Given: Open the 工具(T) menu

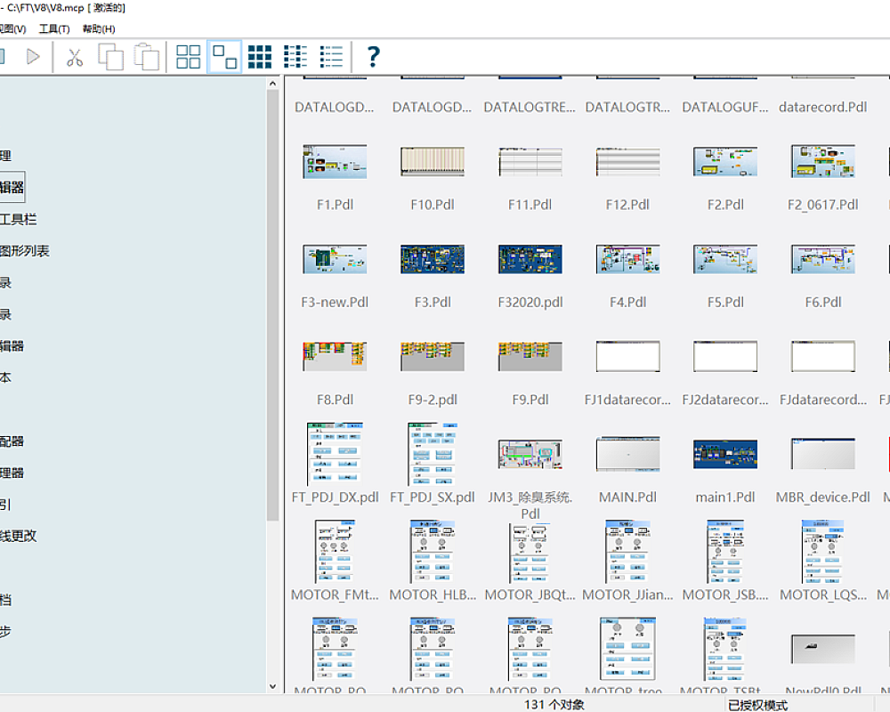Looking at the screenshot, I should pos(53,28).
